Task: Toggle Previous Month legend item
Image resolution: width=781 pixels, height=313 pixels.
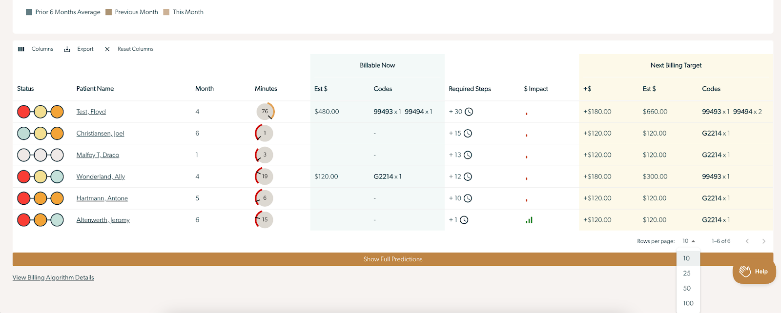Action: 132,12
